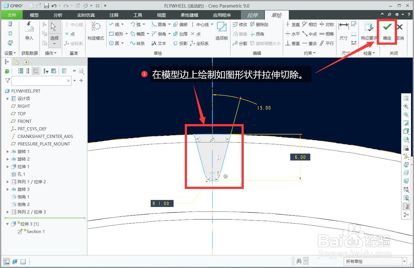
Task: Click the Project (投影) tool
Action: coord(181,43)
